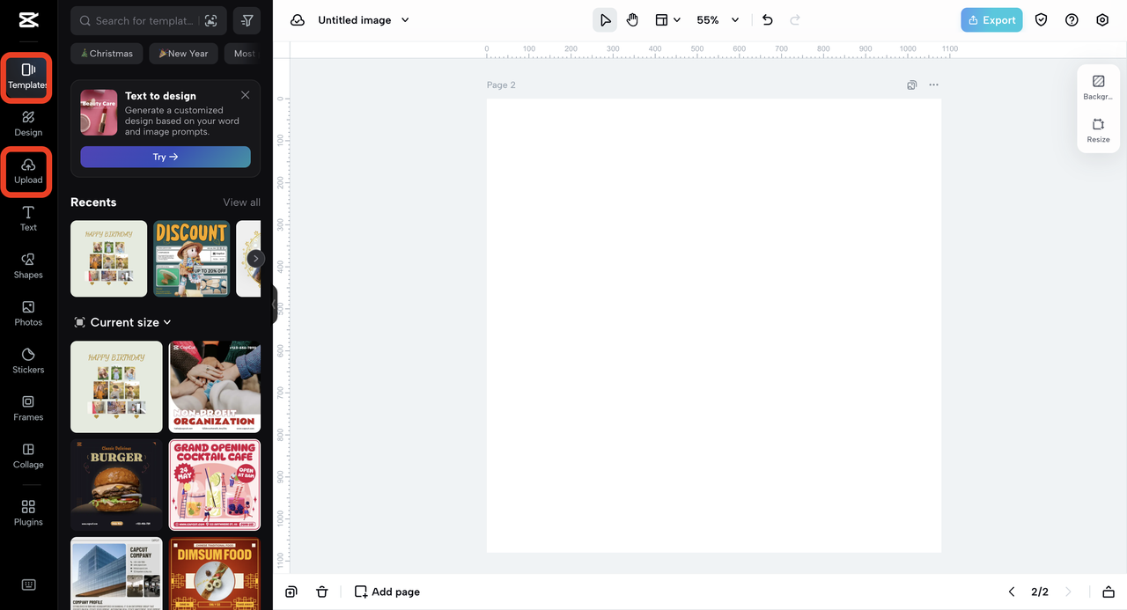Viewport: 1127px width, 610px height.
Task: Open the 55% zoom level dropdown
Action: point(718,20)
